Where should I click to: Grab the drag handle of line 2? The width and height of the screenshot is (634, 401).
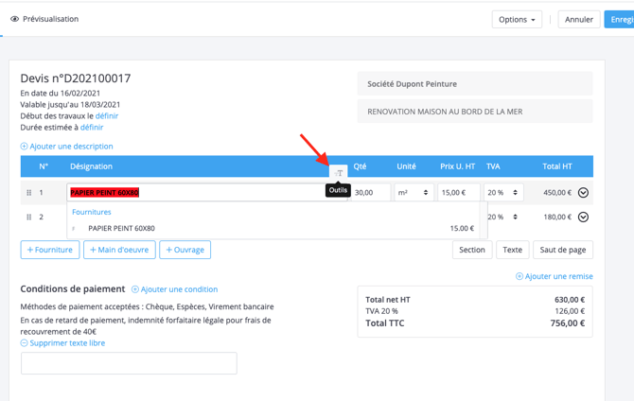coord(28,218)
